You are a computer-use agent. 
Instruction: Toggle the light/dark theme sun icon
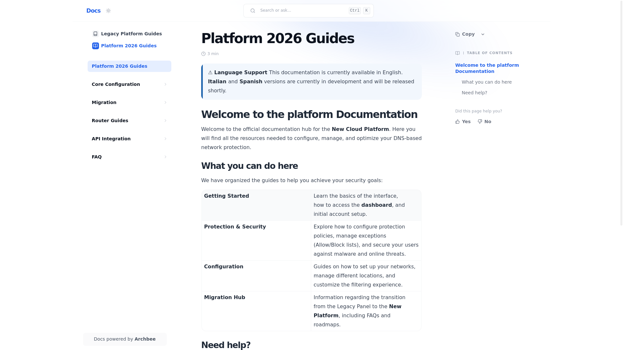pyautogui.click(x=108, y=11)
